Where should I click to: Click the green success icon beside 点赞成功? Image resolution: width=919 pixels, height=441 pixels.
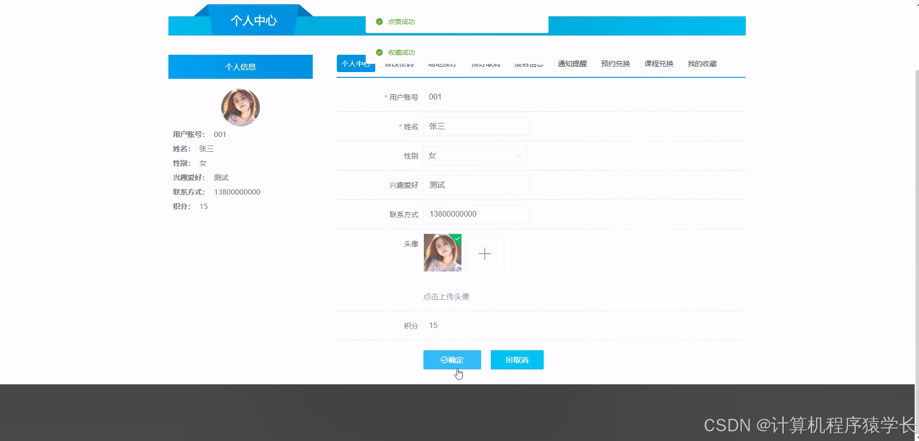[x=379, y=22]
